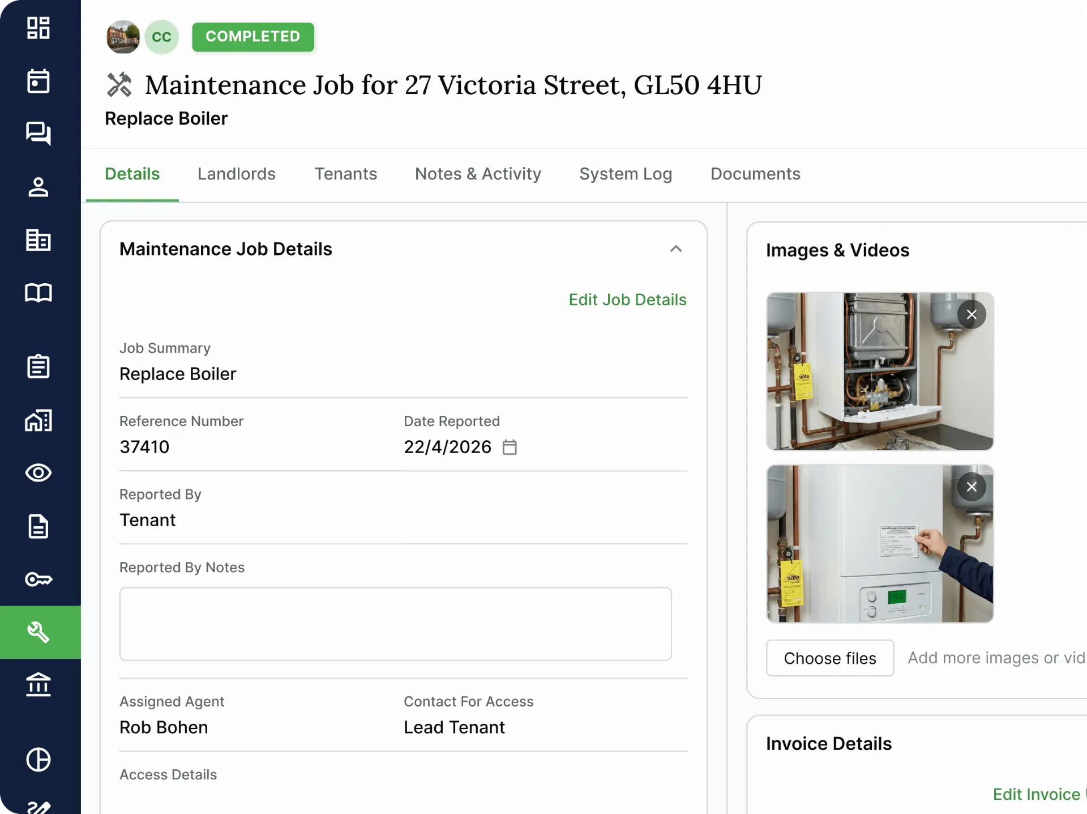Open the document page icon in sidebar
Image resolution: width=1087 pixels, height=814 pixels.
(x=38, y=526)
